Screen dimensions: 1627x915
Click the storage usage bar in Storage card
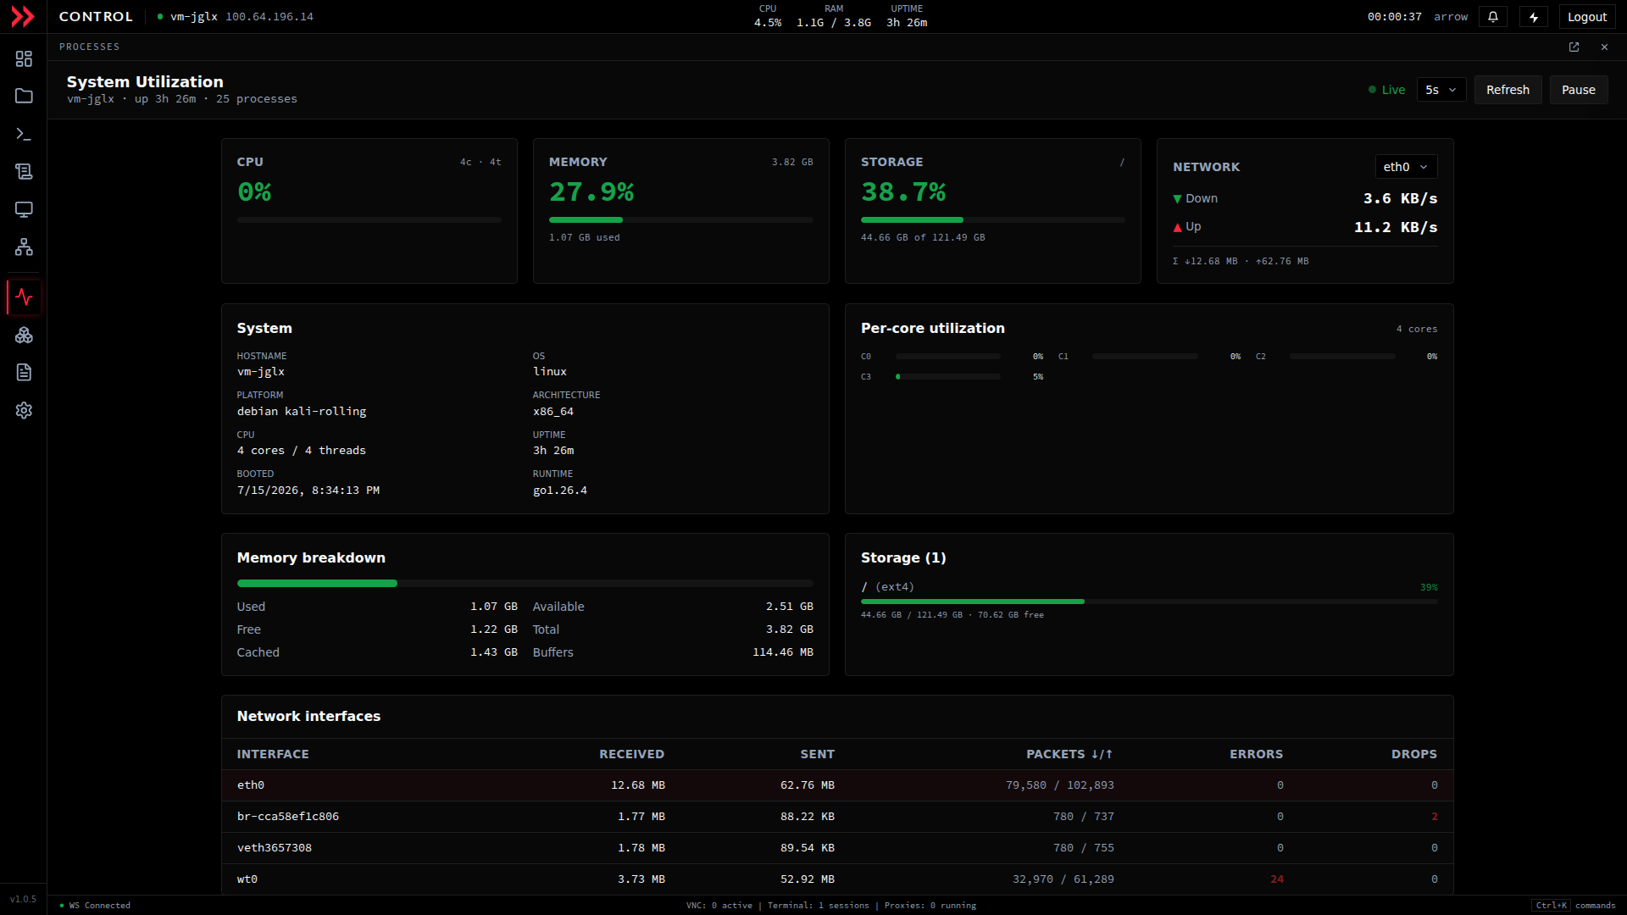click(x=992, y=220)
